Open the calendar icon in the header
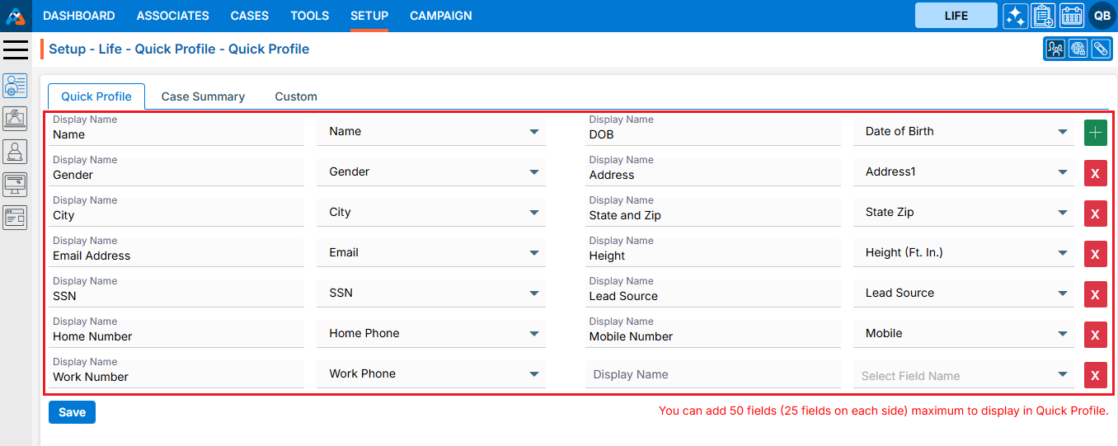The image size is (1118, 446). pos(1071,16)
